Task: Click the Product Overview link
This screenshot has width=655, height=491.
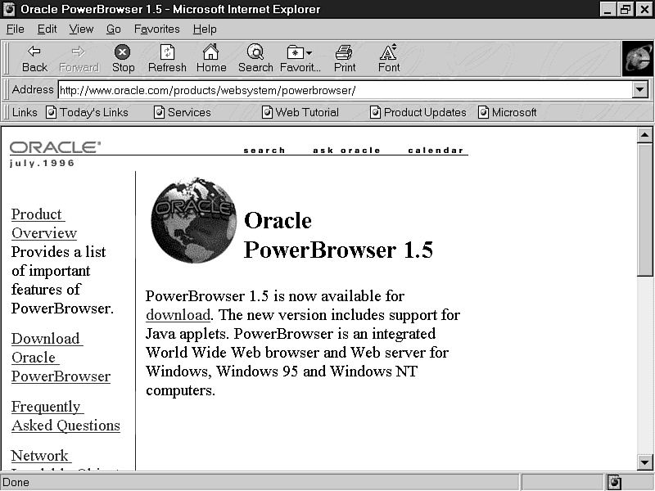Action: coord(44,223)
